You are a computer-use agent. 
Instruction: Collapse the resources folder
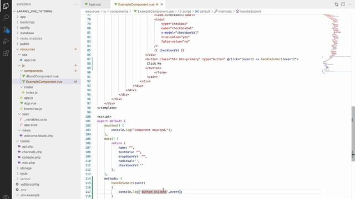point(27,49)
